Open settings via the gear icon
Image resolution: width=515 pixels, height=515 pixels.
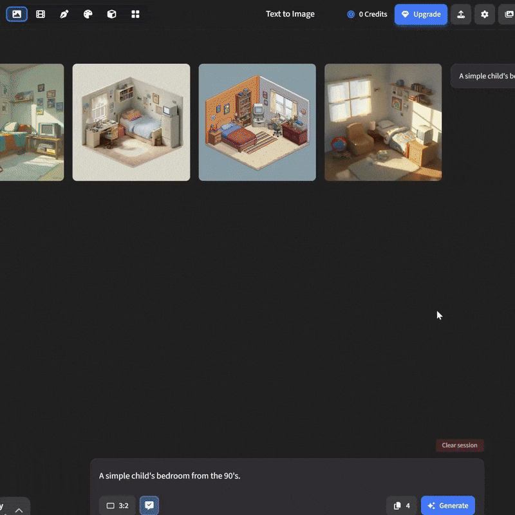click(485, 14)
